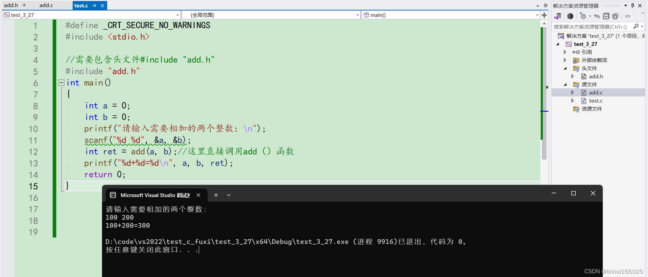Click the add.h header file icon
The width and height of the screenshot is (648, 277).
(584, 77)
